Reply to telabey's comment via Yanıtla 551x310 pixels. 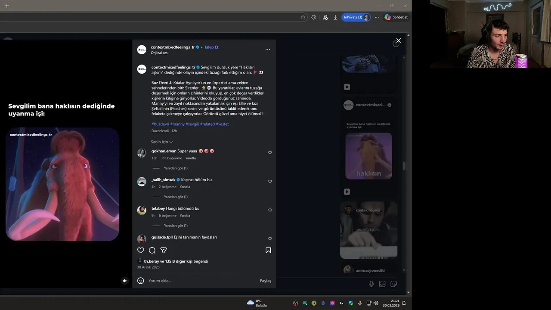185,216
